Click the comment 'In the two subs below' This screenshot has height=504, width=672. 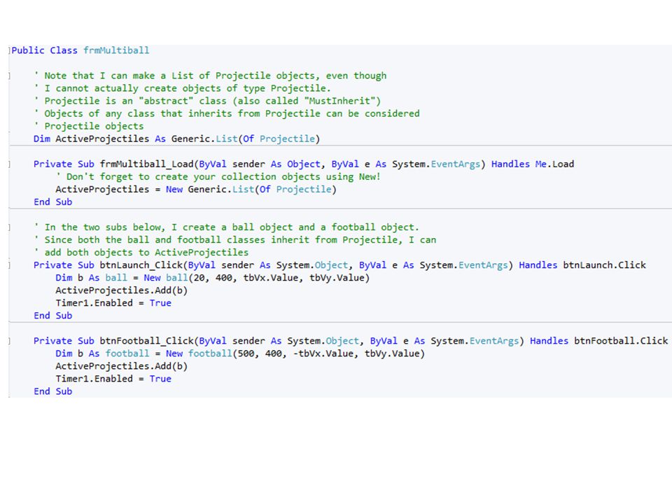[x=227, y=227]
